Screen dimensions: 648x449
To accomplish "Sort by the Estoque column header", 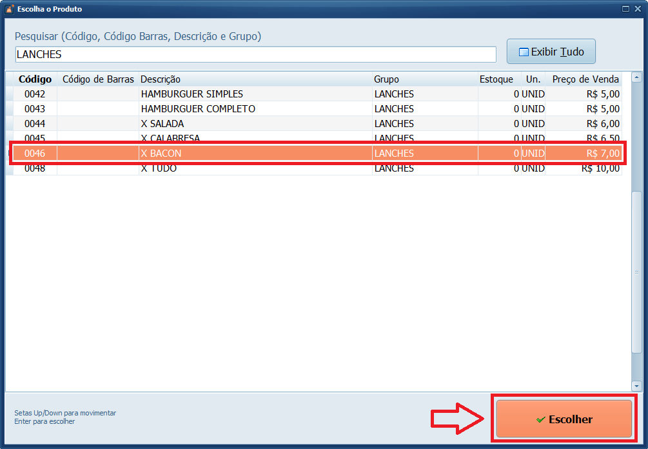I will pos(496,79).
